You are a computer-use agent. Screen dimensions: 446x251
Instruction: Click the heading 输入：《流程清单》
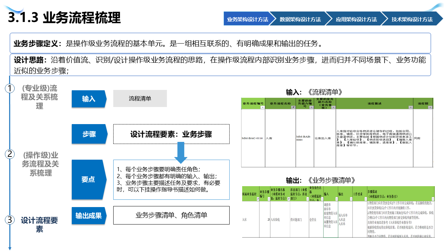pyautogui.click(x=314, y=92)
